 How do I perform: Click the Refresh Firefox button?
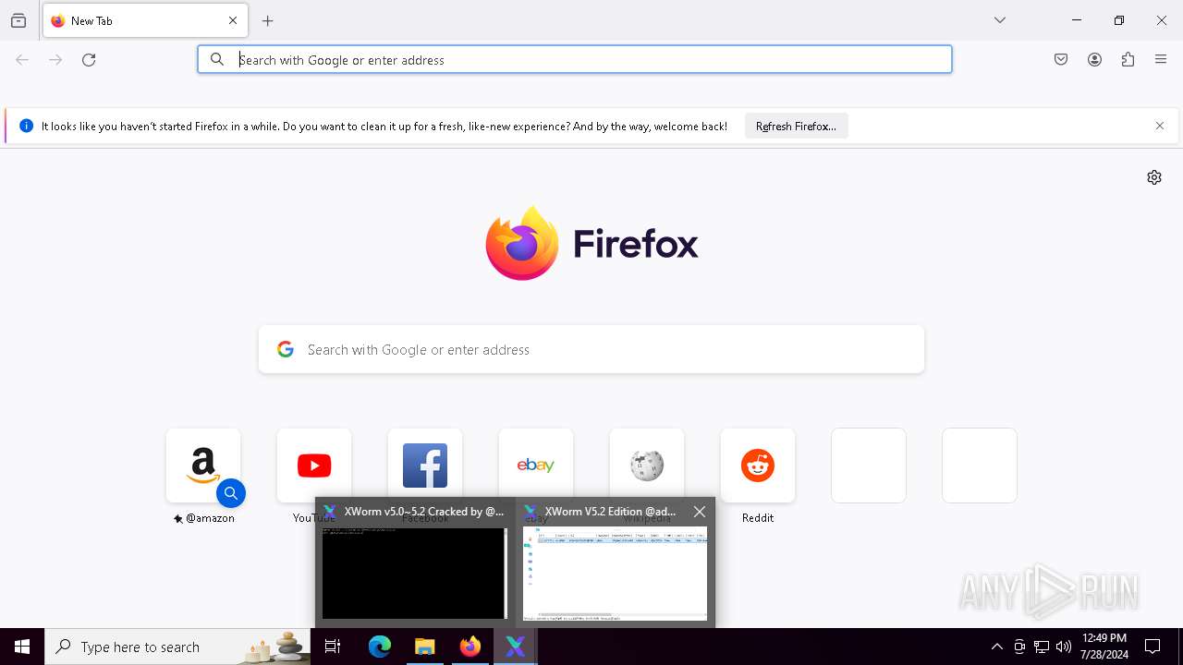point(796,127)
